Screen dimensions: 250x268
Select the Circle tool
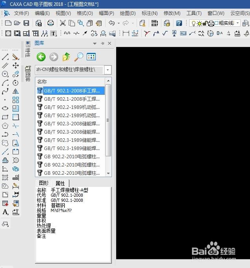pyautogui.click(x=5, y=74)
